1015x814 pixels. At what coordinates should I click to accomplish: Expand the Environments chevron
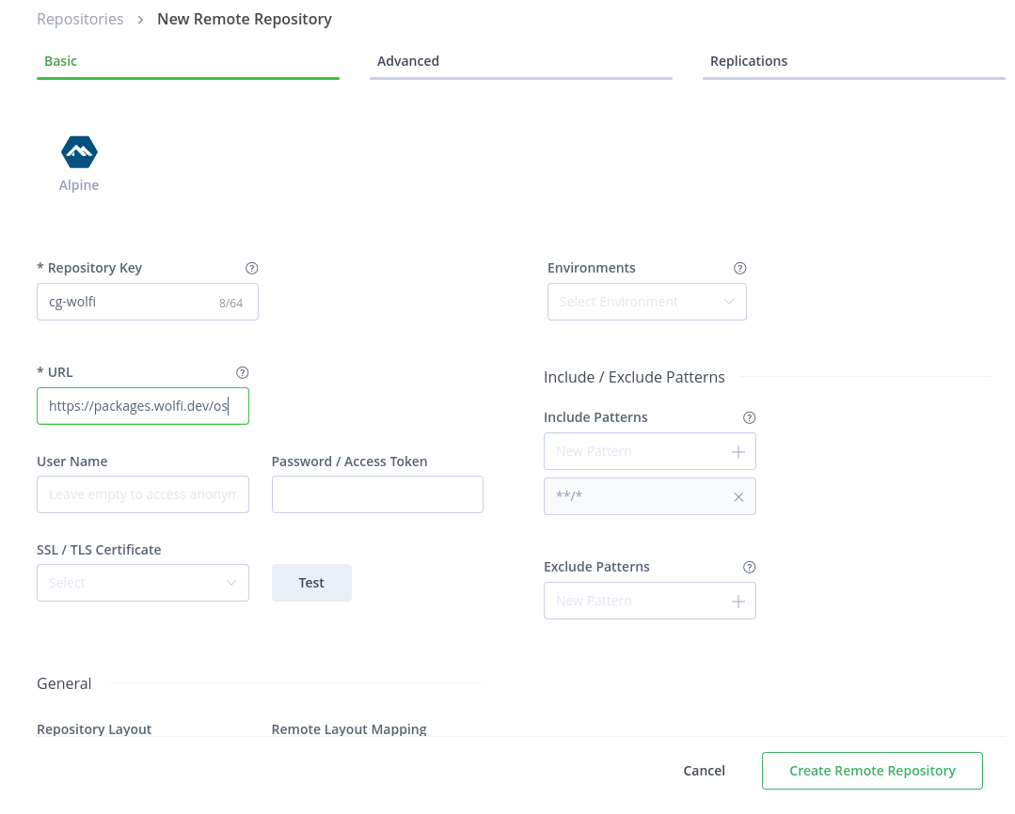[728, 301]
